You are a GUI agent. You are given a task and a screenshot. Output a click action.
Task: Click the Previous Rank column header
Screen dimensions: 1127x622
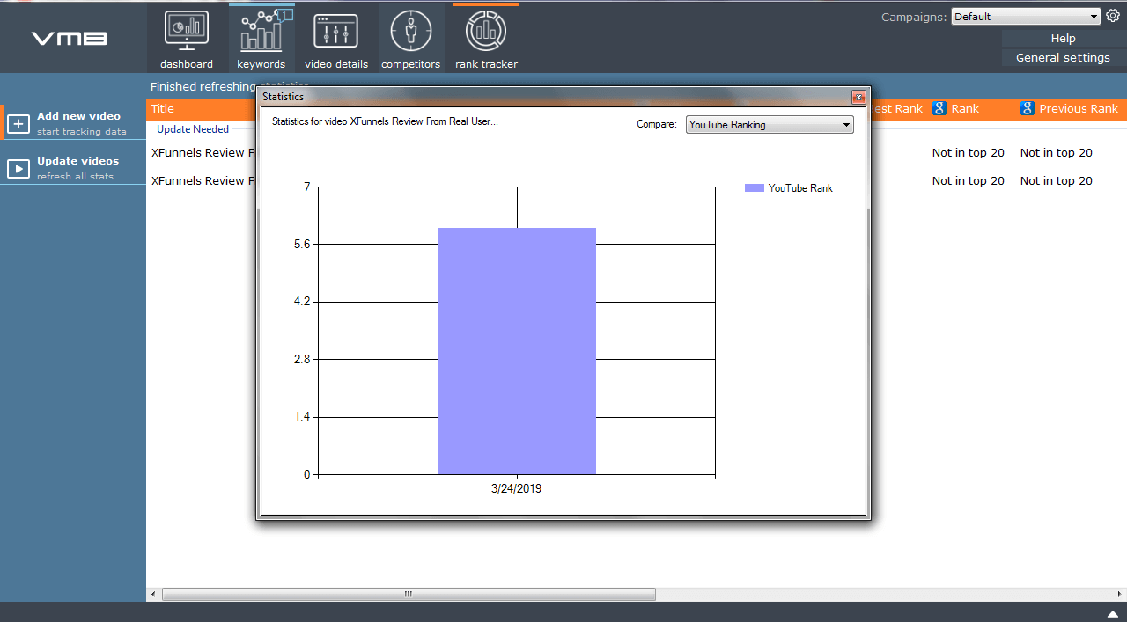click(1079, 109)
